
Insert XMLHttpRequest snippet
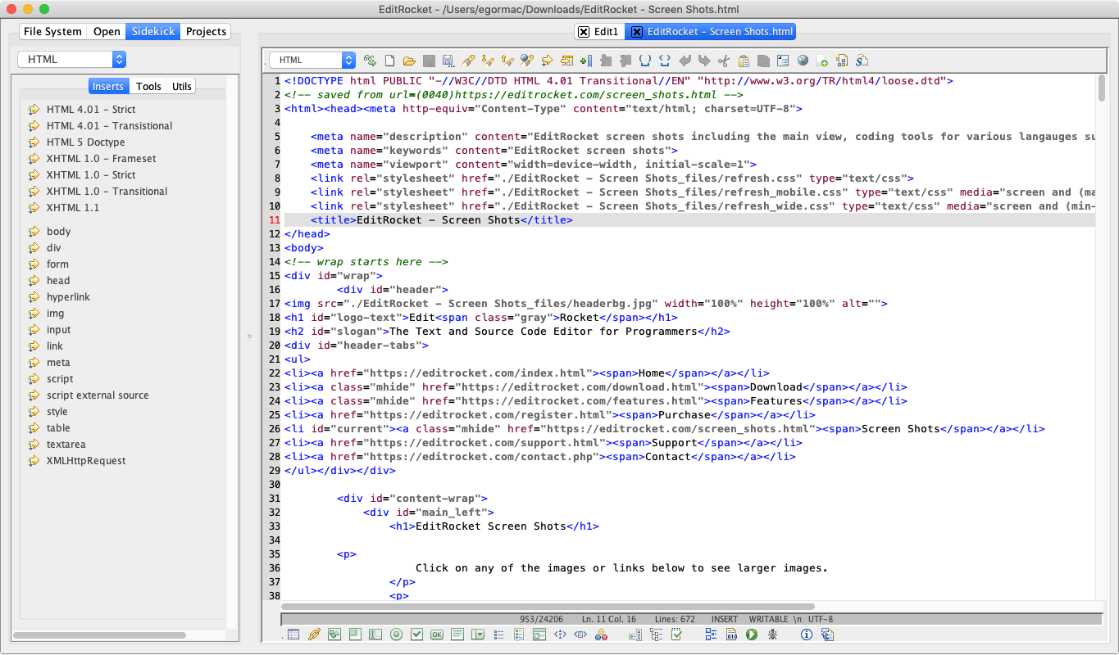click(86, 460)
